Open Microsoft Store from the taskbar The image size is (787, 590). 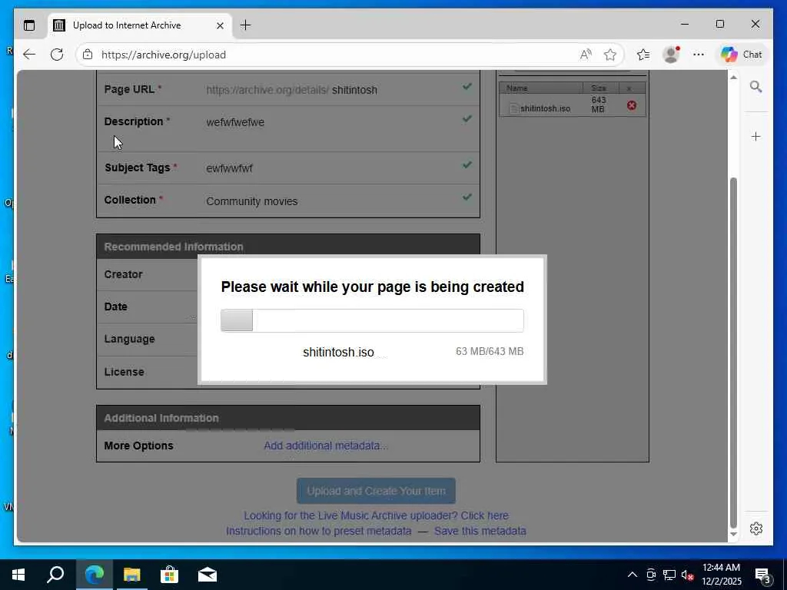click(169, 575)
